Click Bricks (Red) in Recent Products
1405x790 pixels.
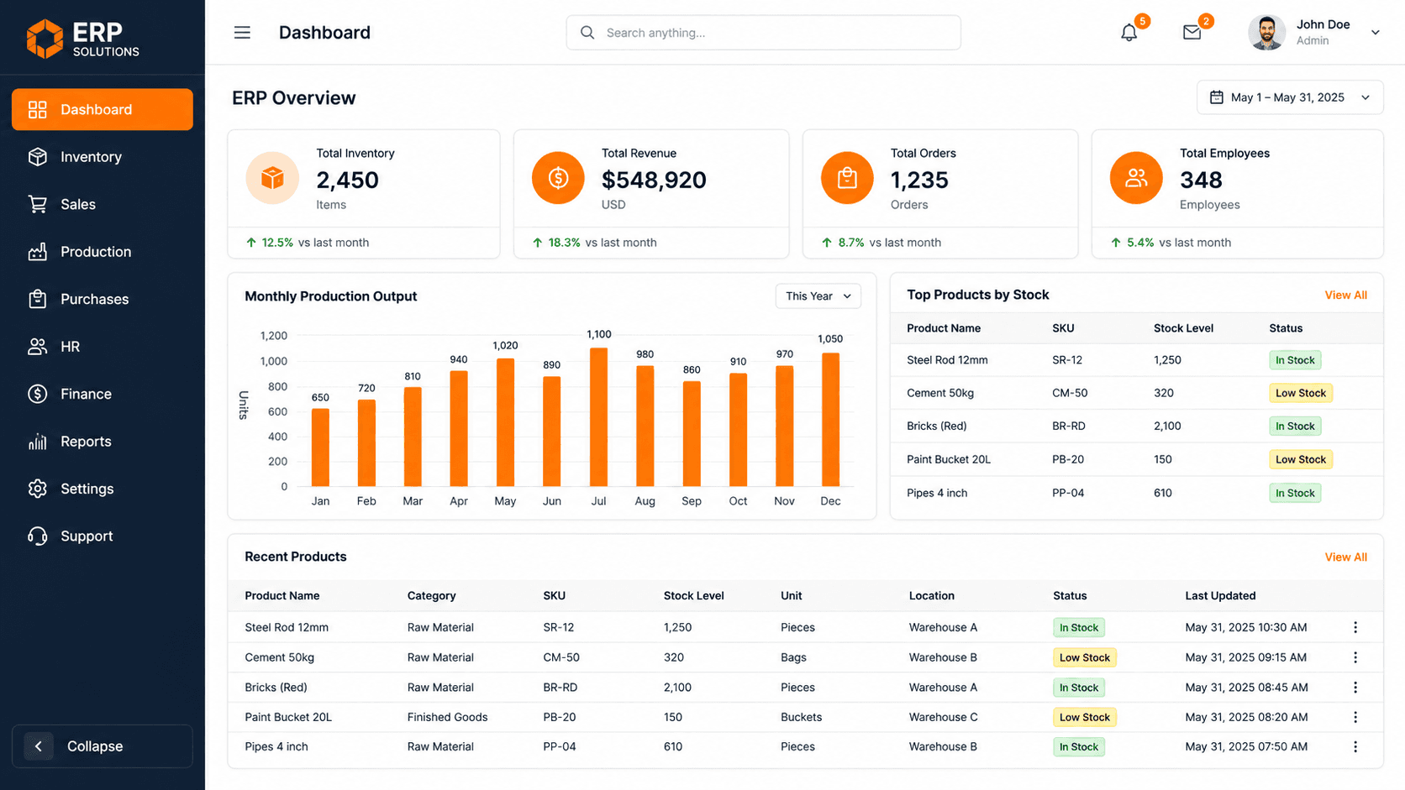[x=276, y=688]
